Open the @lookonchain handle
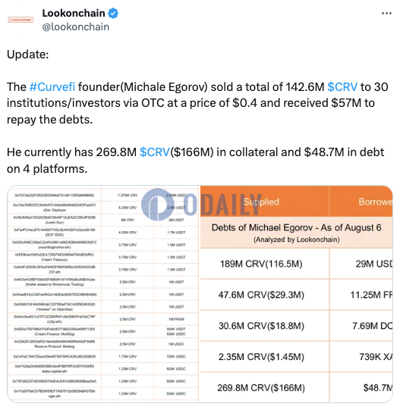This screenshot has height=410, width=403. [x=76, y=27]
